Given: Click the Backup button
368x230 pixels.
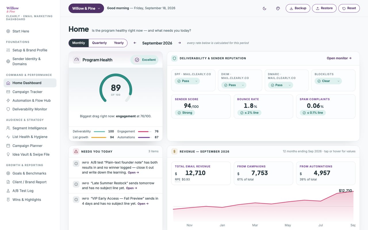Looking at the screenshot, I should tap(298, 8).
